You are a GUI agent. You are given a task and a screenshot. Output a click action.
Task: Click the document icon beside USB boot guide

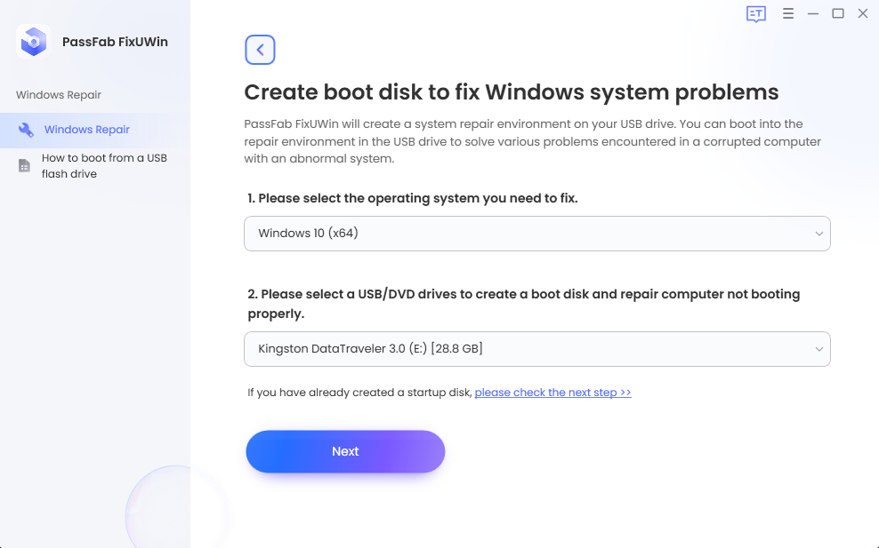[25, 166]
